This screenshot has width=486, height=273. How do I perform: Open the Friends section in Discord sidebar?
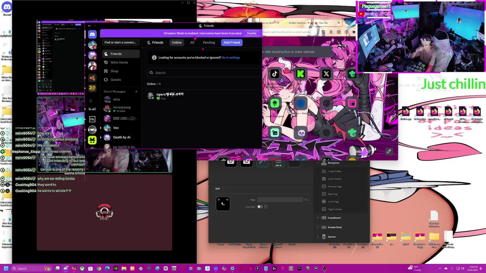click(121, 54)
